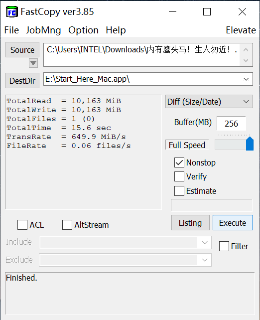Click the Source button

tap(22, 49)
